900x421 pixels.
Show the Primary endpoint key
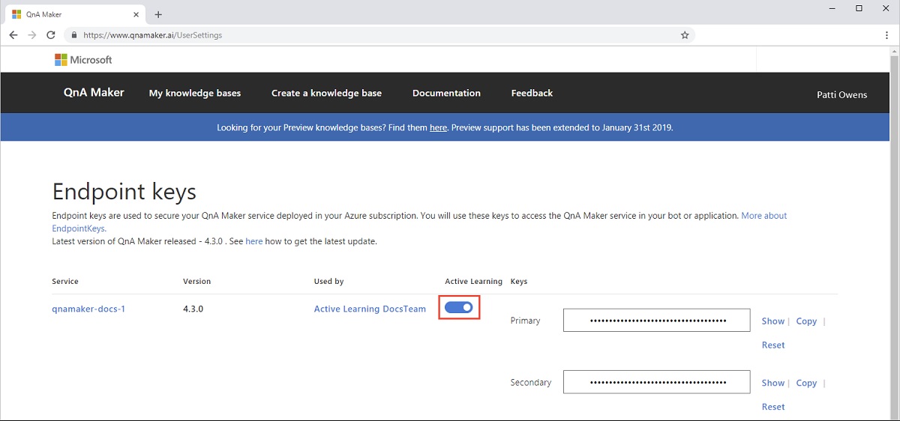point(772,321)
